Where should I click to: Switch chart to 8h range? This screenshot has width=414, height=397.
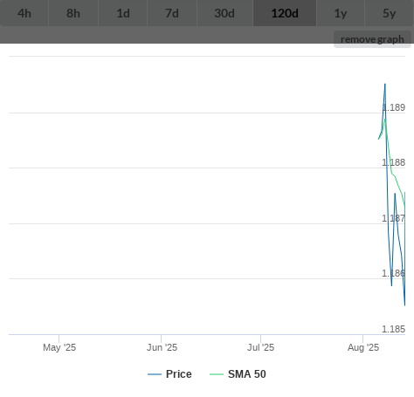pos(73,13)
